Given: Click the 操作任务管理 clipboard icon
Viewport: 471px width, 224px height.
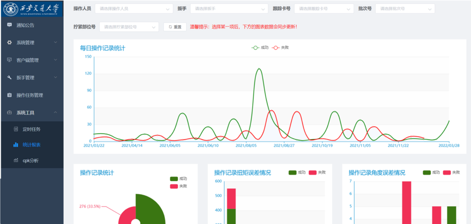Looking at the screenshot, I should pyautogui.click(x=10, y=95).
